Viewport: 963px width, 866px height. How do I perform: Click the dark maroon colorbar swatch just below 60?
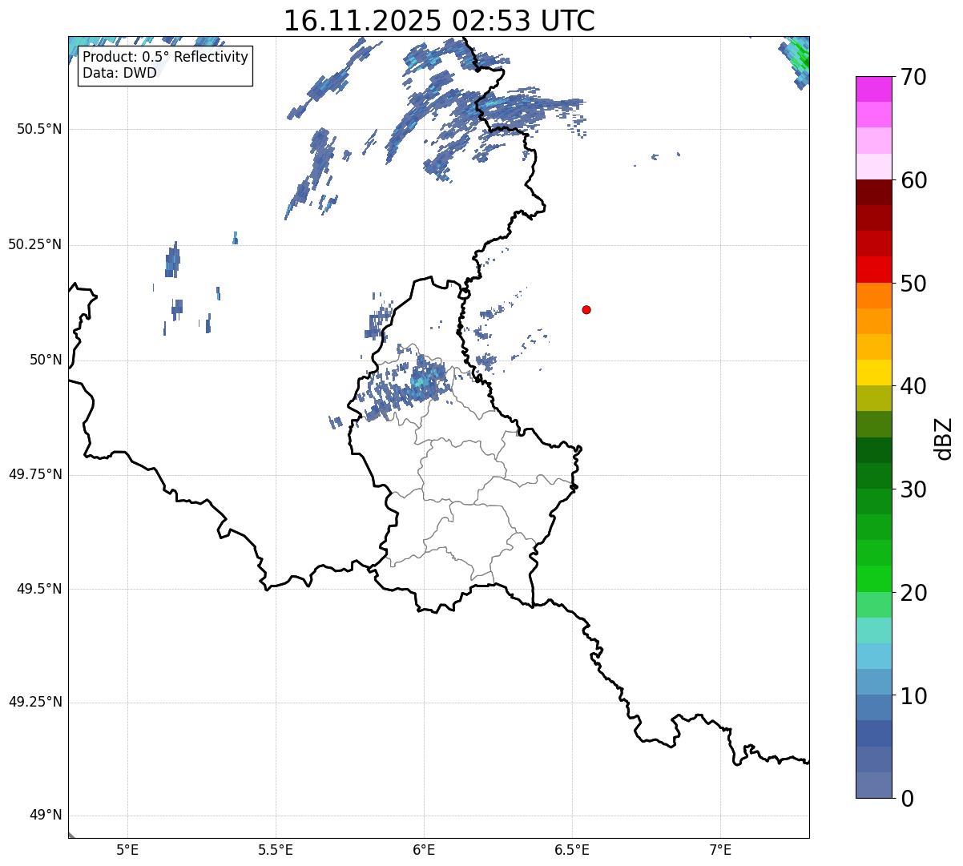874,192
